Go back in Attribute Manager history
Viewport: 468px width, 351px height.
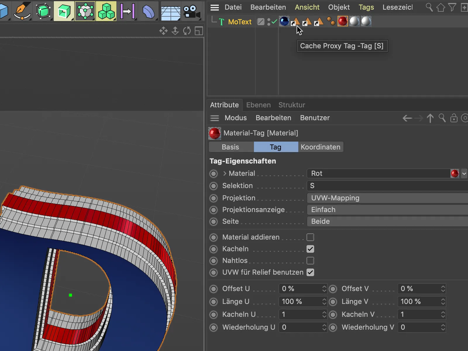[x=407, y=118]
